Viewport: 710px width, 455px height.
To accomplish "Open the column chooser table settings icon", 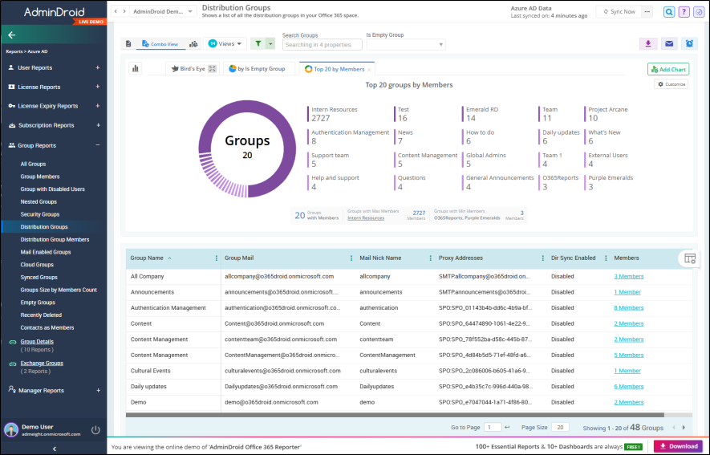I will click(690, 258).
